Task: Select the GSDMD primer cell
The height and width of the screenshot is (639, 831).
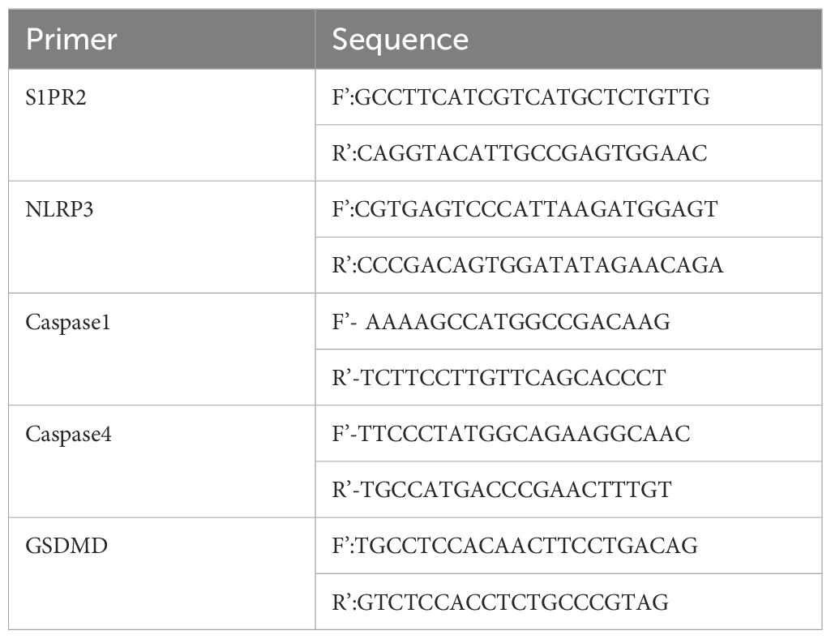Action: pyautogui.click(x=161, y=574)
